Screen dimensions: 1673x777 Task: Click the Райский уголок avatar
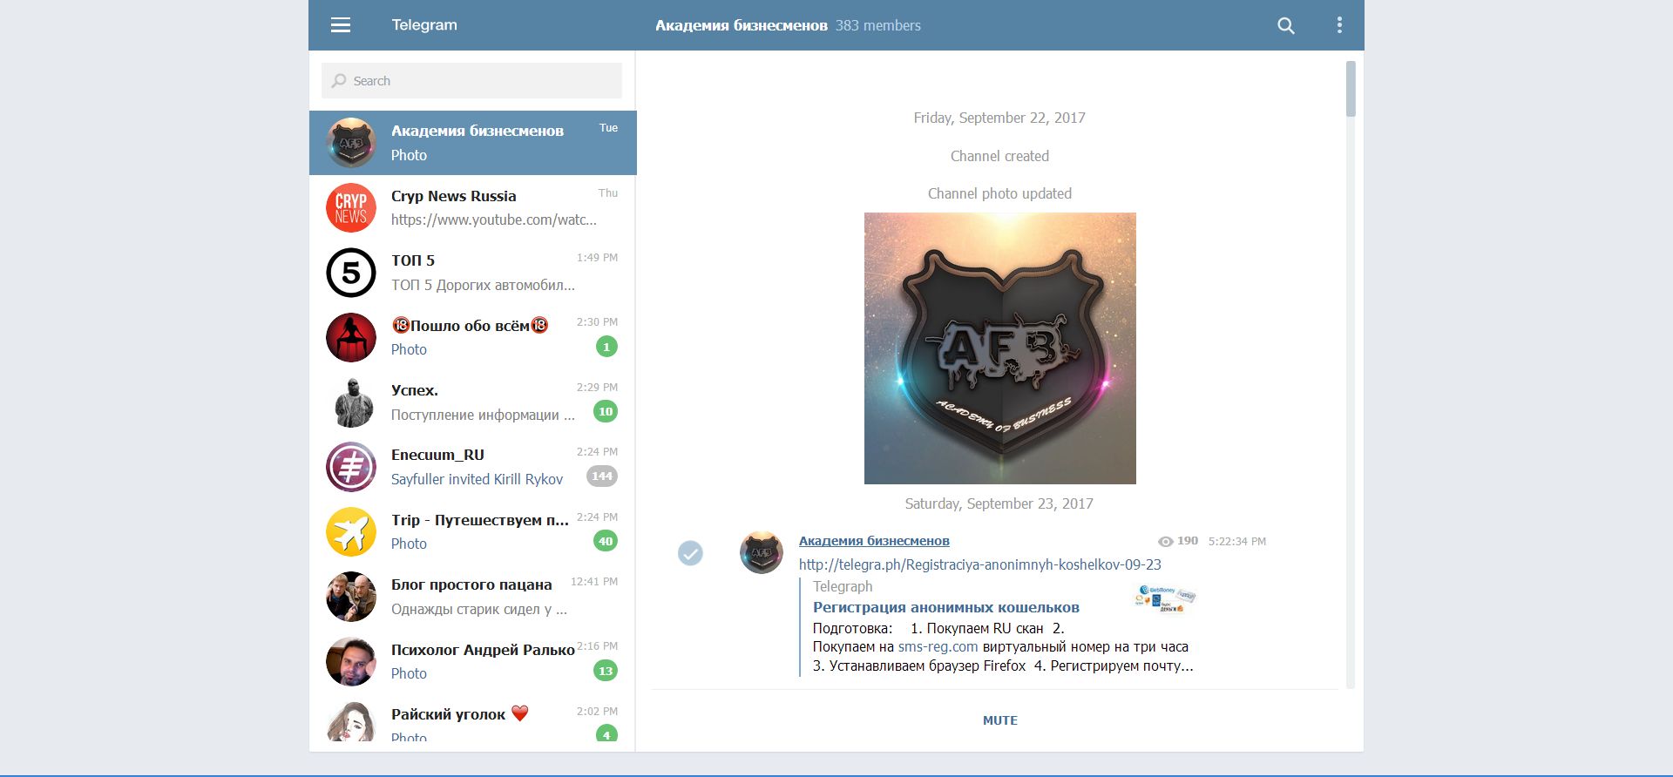pyautogui.click(x=350, y=722)
